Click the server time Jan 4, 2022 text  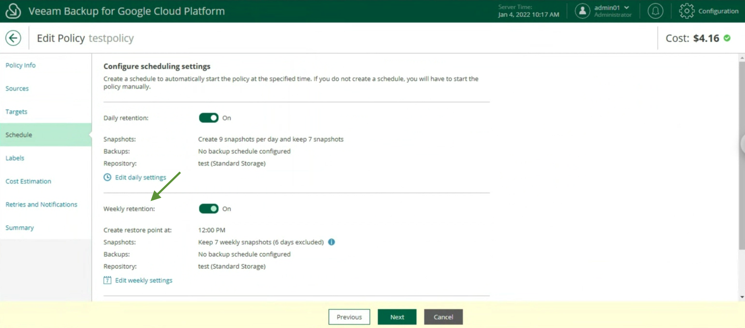click(528, 15)
